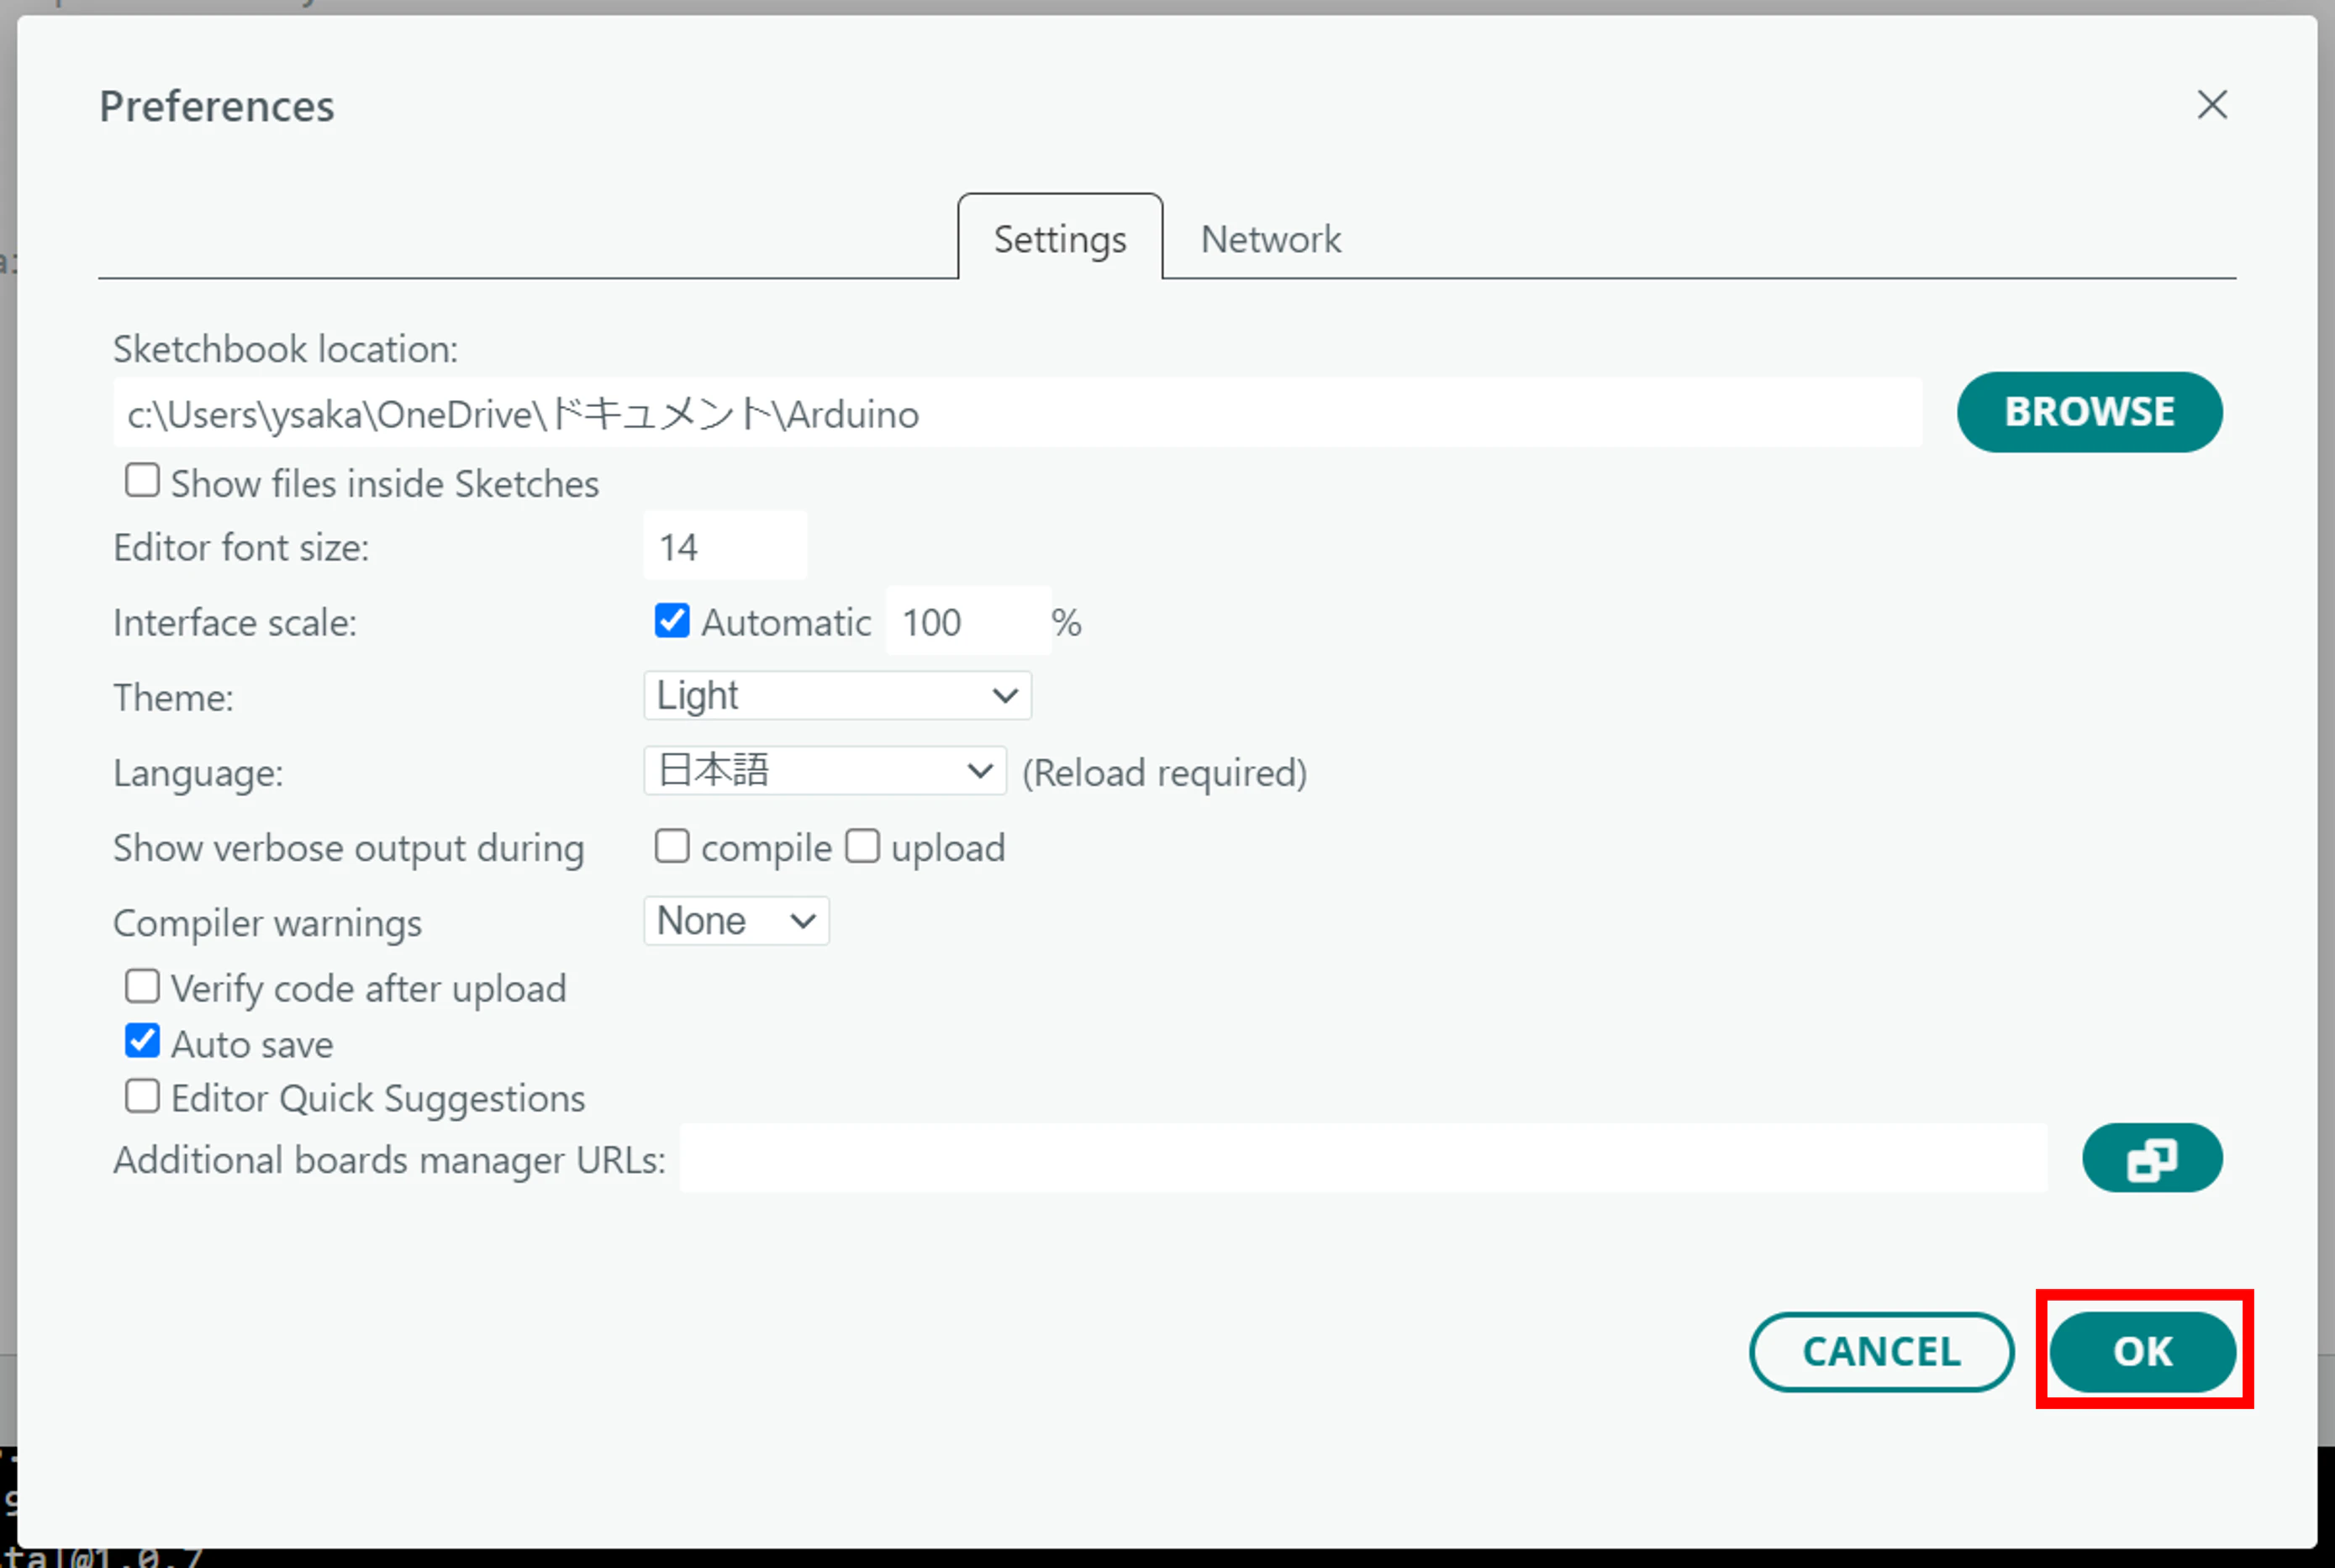The width and height of the screenshot is (2335, 1568).
Task: Check Verify code after upload
Action: point(142,987)
